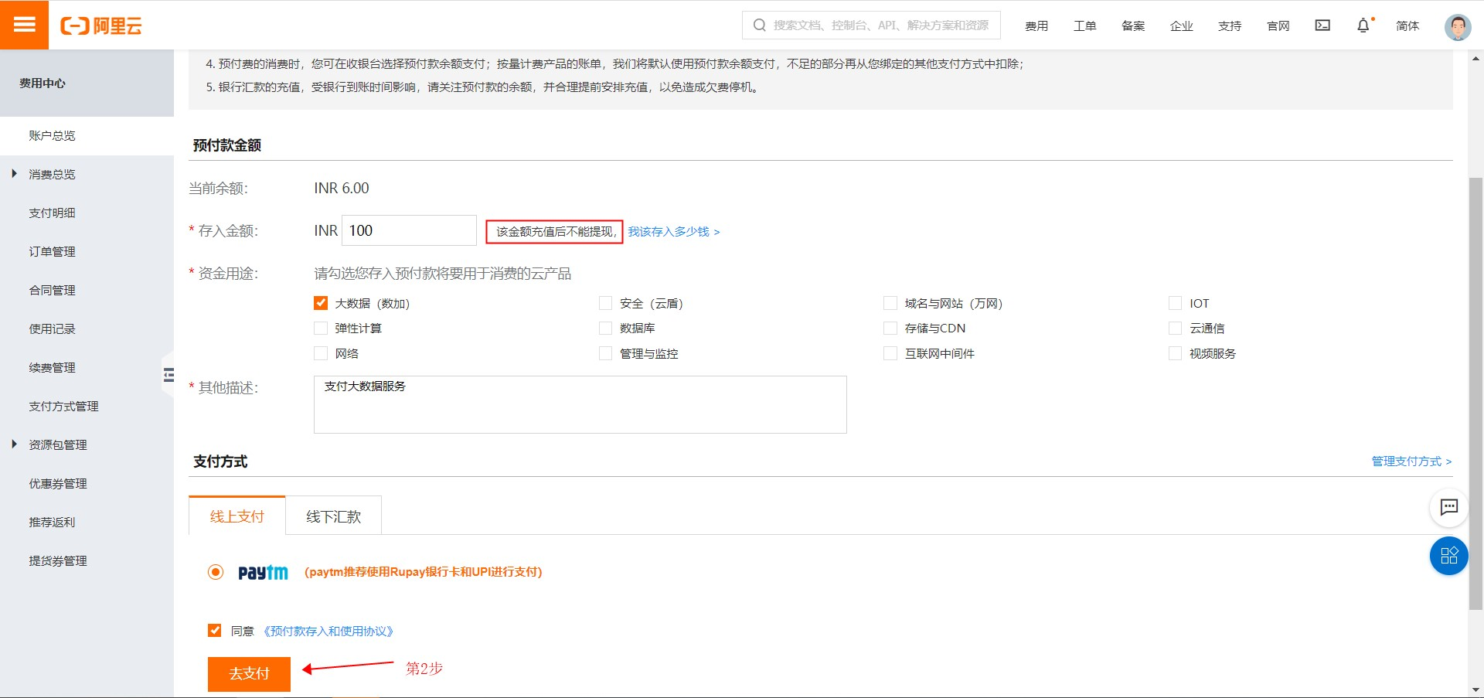Open the notification bell
Image resolution: width=1484 pixels, height=698 pixels.
click(x=1363, y=25)
